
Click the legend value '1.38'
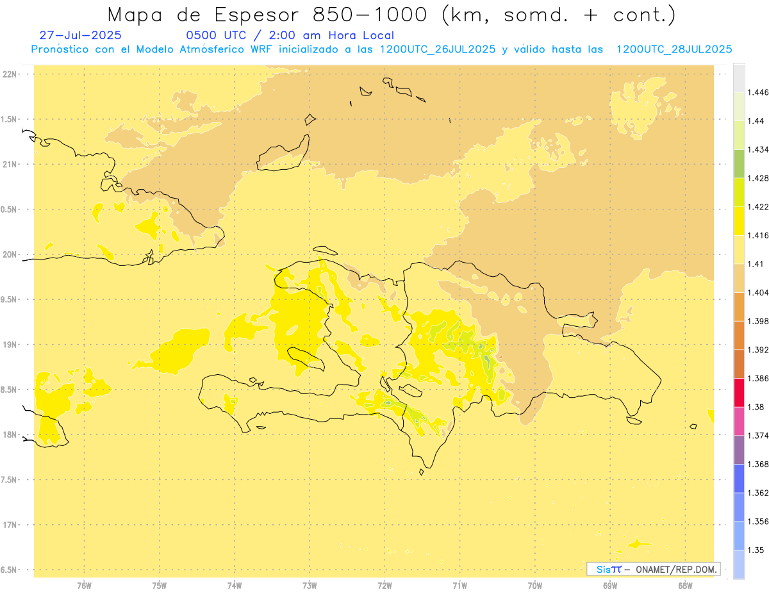tap(756, 407)
